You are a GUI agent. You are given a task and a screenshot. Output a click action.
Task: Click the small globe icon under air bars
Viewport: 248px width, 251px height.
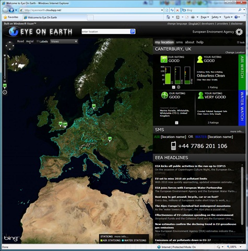pyautogui.click(x=179, y=87)
